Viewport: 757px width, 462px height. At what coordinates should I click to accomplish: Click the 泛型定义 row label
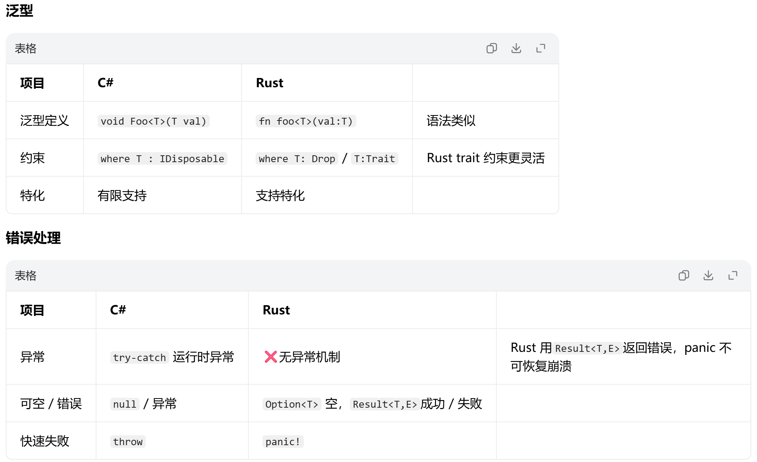click(44, 120)
